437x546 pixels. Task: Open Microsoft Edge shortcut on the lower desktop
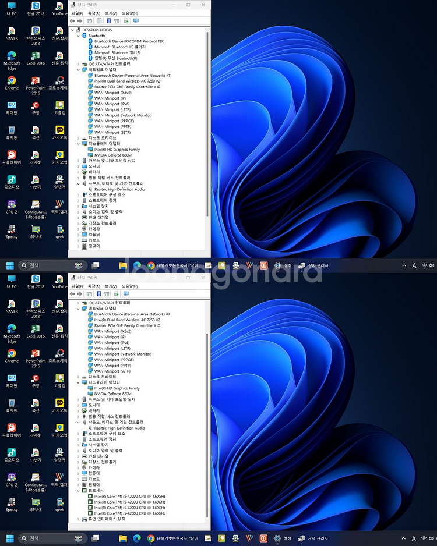coord(12,334)
